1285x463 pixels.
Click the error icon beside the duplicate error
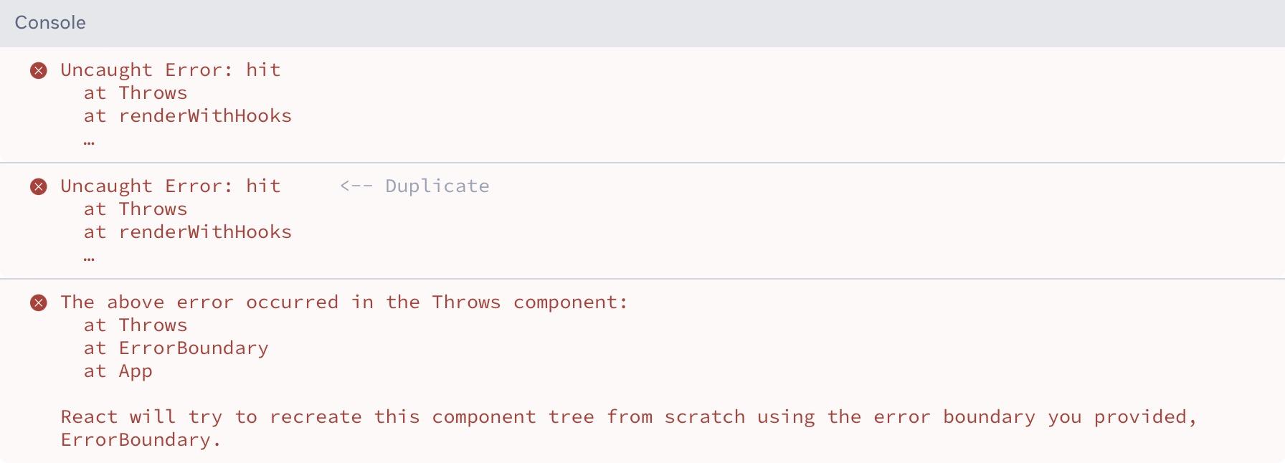[x=39, y=186]
